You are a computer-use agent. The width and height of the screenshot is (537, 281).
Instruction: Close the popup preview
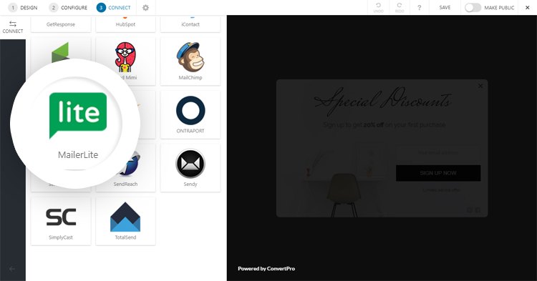pos(480,86)
